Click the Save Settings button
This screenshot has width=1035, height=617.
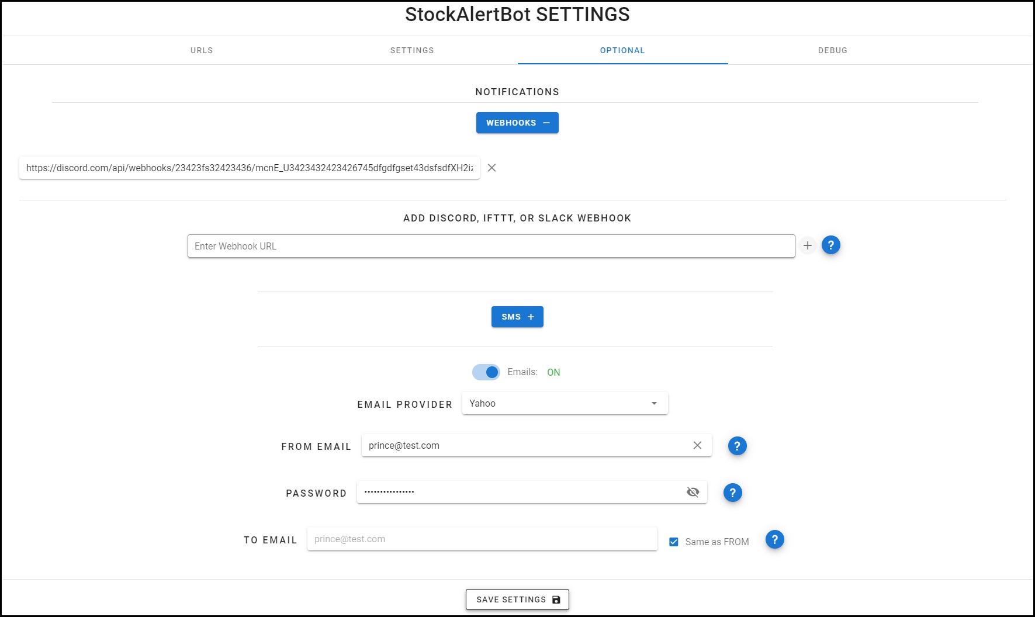tap(517, 599)
